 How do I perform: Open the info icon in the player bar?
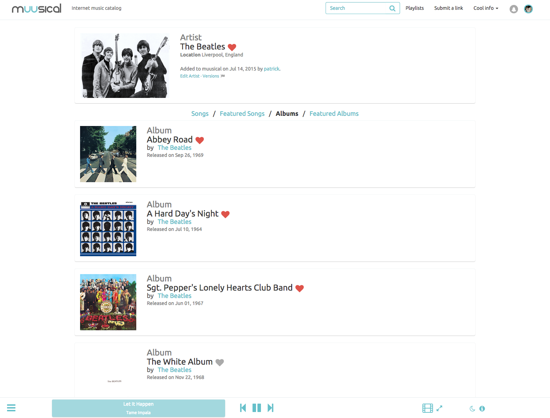(482, 409)
